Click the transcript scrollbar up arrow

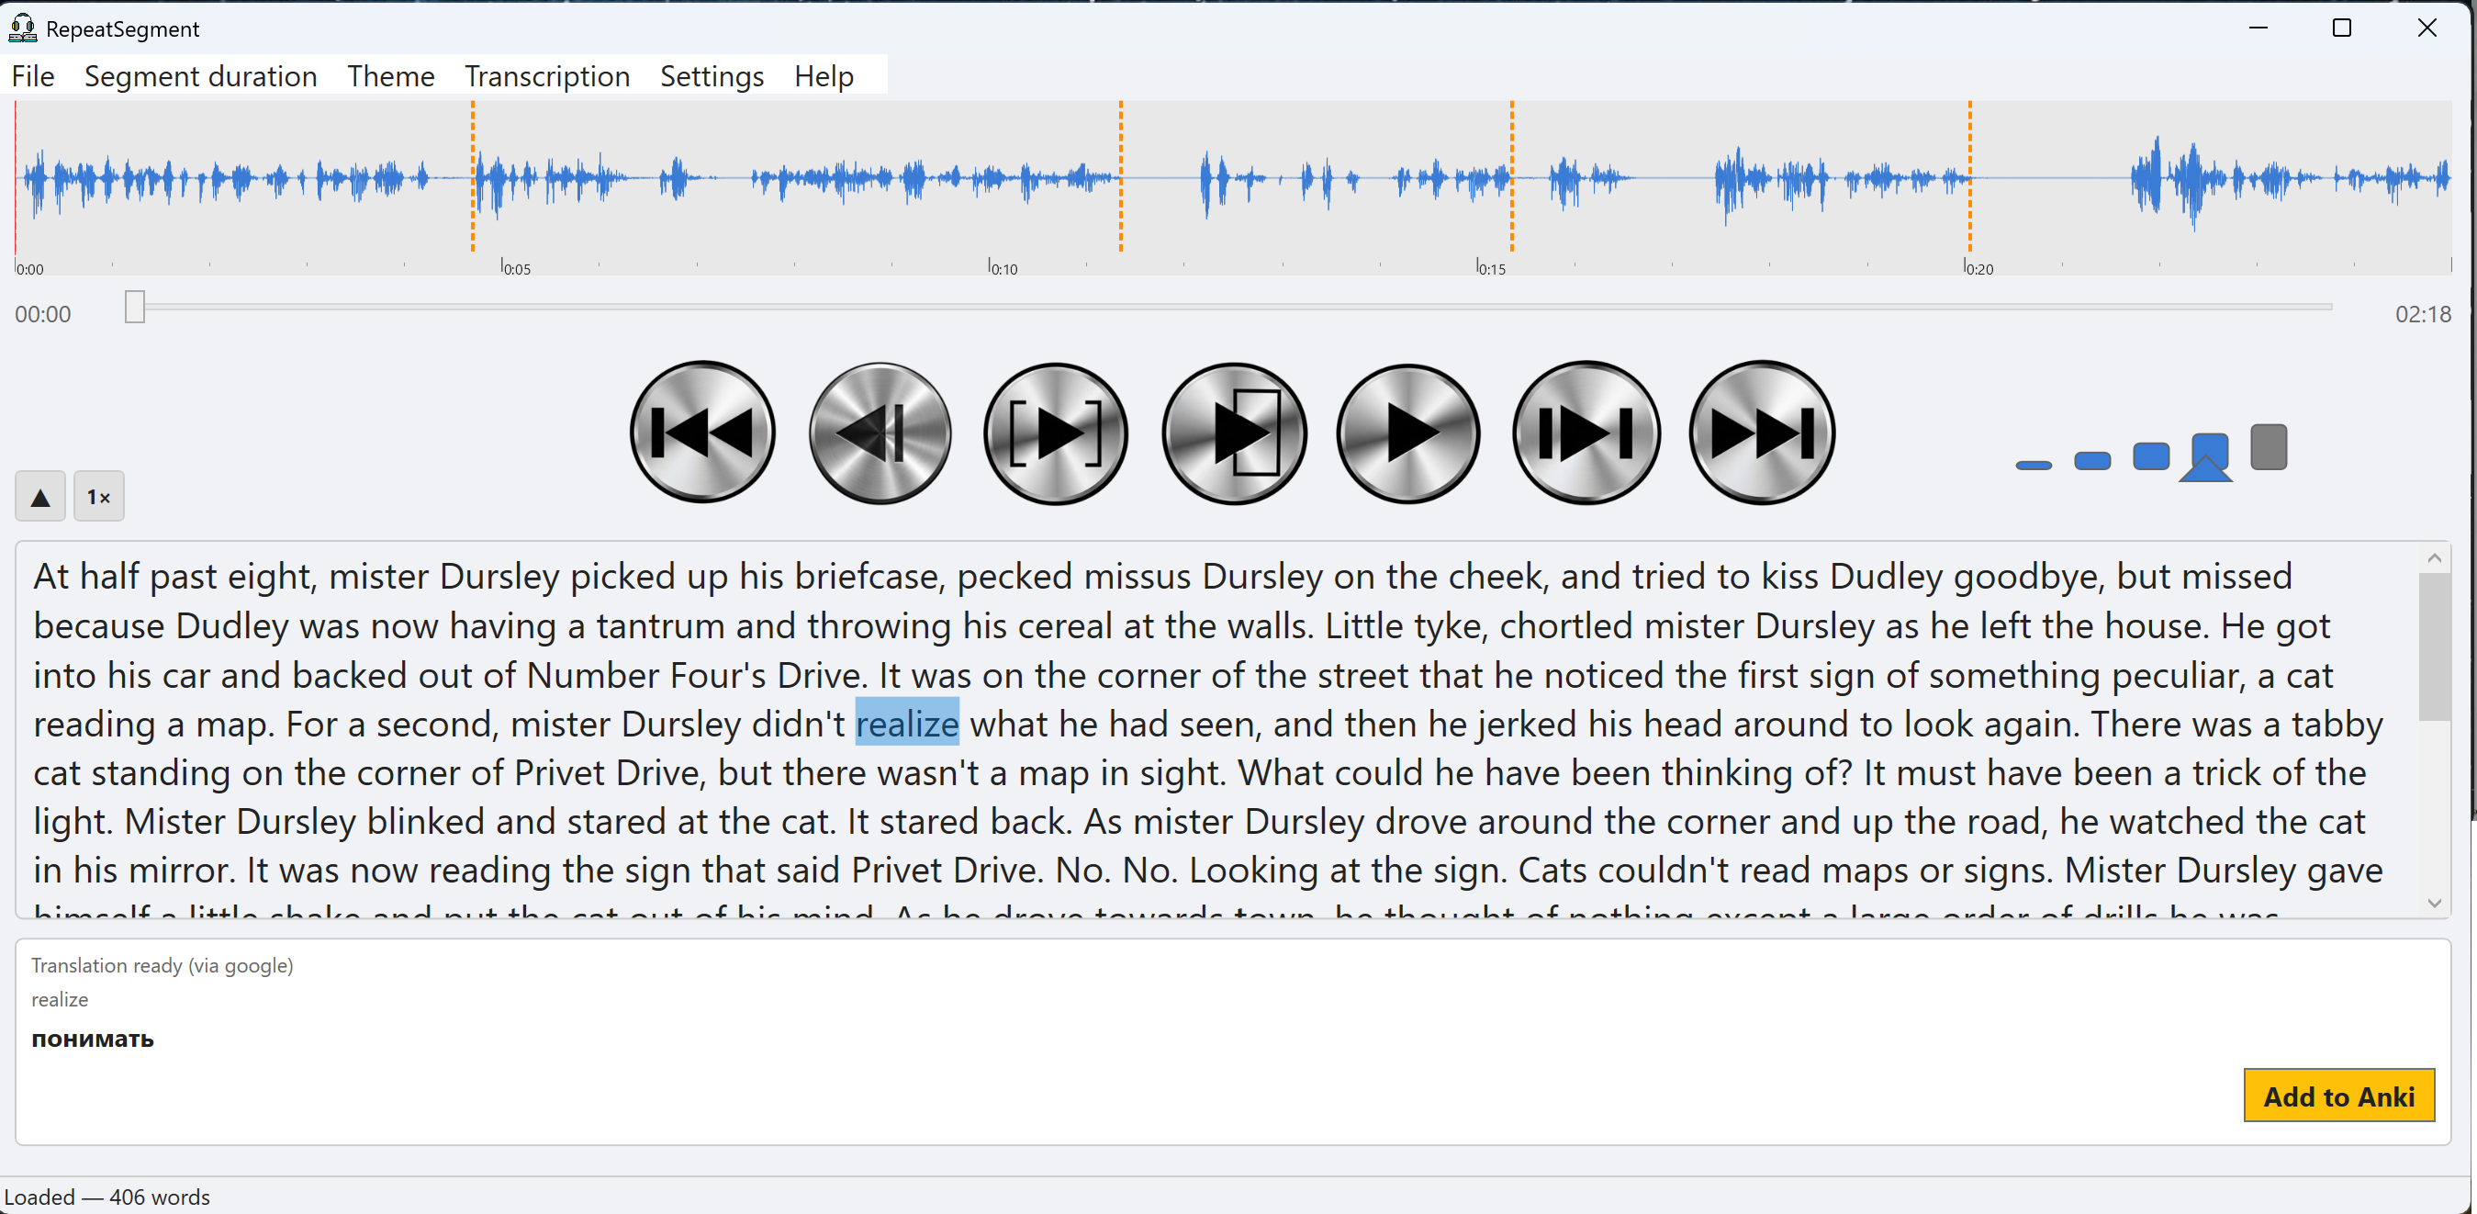2435,558
